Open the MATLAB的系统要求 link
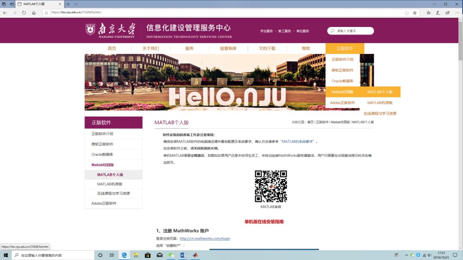 (x=297, y=142)
